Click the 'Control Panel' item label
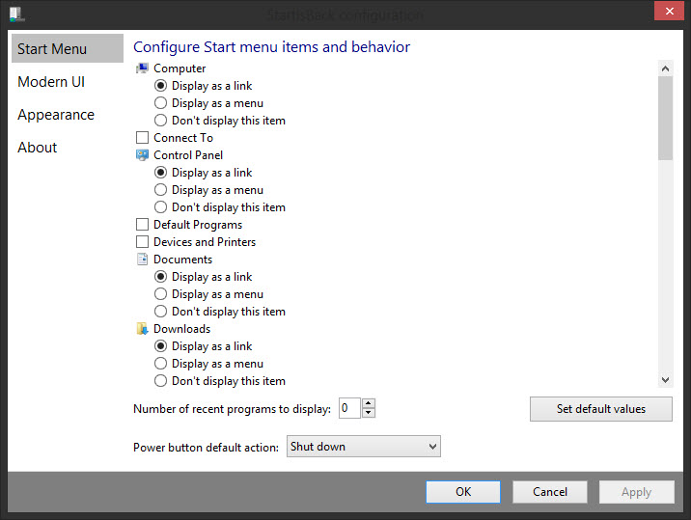Viewport: 691px width, 520px height. tap(188, 155)
